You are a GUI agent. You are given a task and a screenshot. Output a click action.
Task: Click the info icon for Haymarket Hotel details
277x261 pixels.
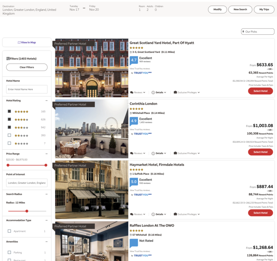tap(153, 214)
